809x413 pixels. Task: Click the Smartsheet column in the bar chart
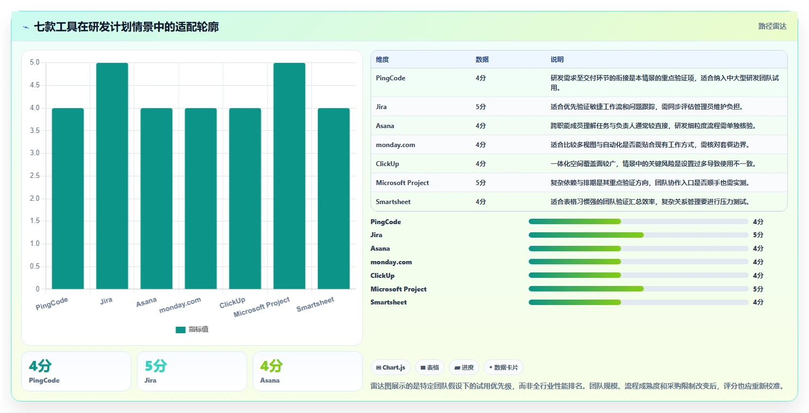coord(334,199)
